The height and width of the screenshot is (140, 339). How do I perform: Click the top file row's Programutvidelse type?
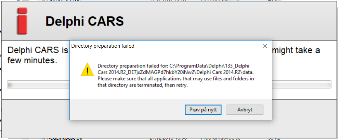[221, 1]
